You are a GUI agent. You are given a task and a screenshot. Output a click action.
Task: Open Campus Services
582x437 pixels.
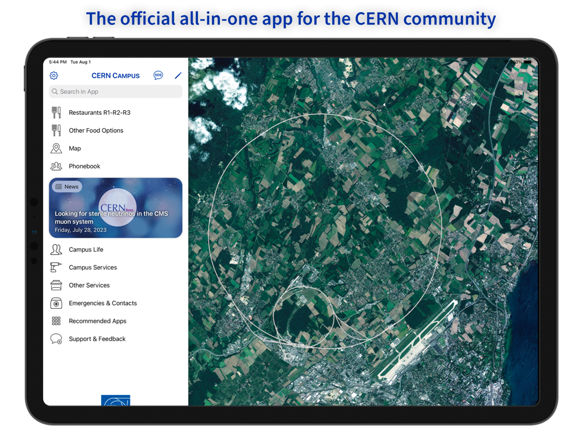[x=115, y=267]
